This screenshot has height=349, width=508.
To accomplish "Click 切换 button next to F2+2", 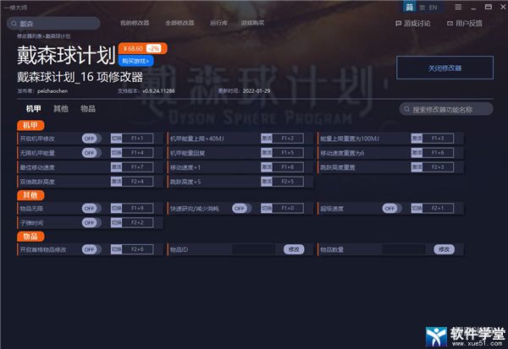I will pyautogui.click(x=116, y=222).
